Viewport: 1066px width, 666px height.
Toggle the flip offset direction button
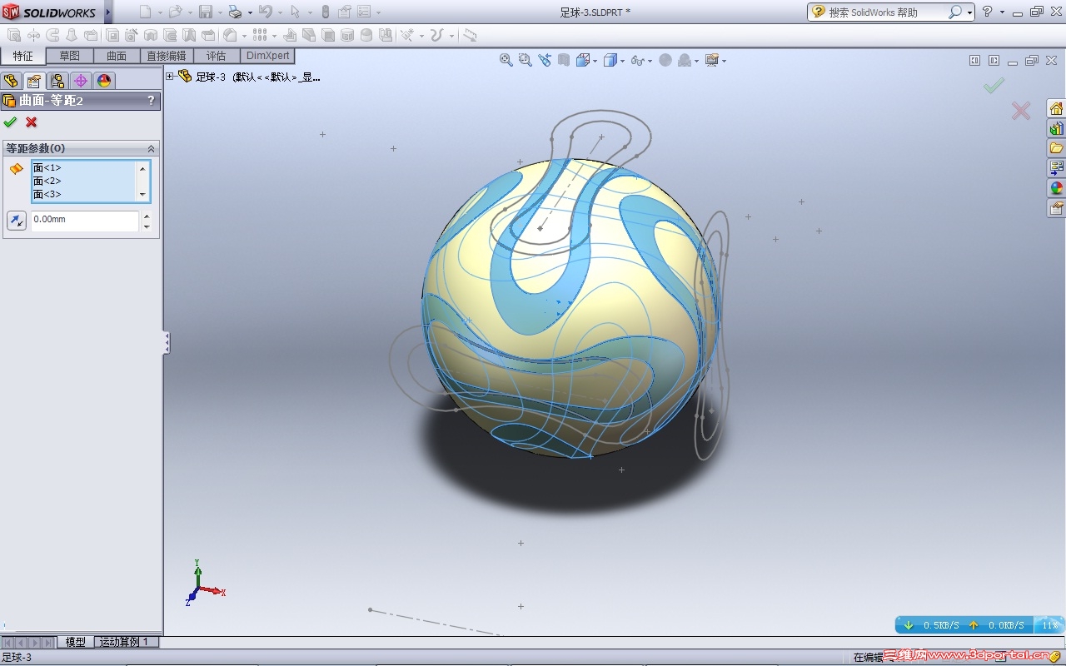(16, 221)
